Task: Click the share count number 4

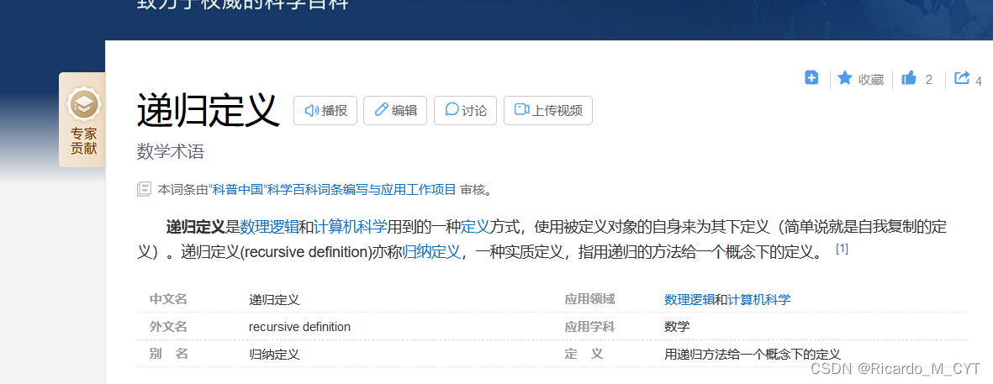Action: click(x=979, y=81)
